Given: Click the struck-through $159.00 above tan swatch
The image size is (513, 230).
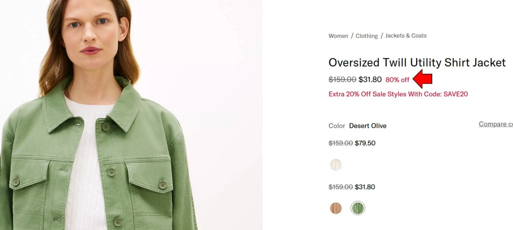Looking at the screenshot, I should pyautogui.click(x=341, y=187).
